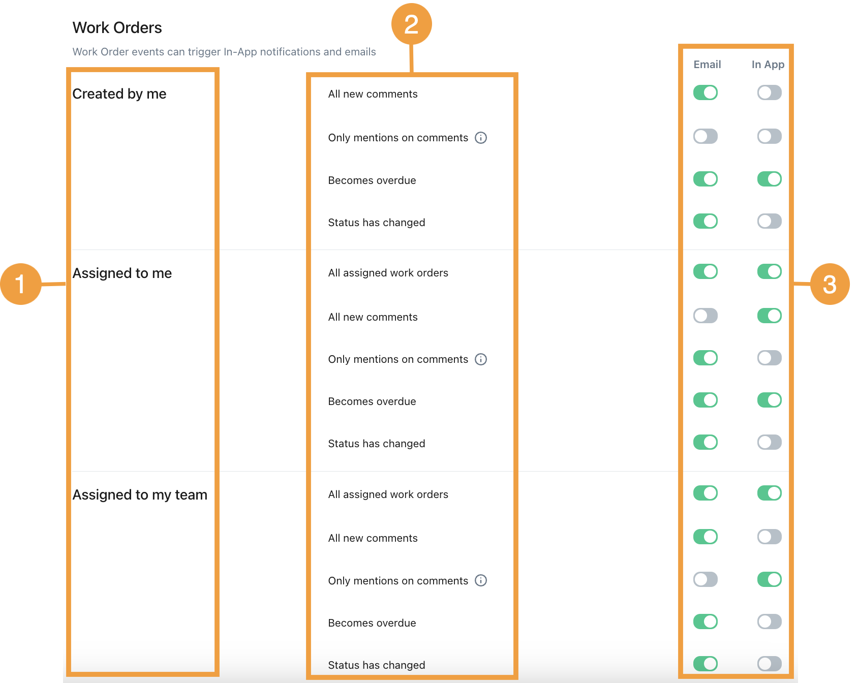The height and width of the screenshot is (683, 858).
Task: Disable In App for Assigned to me All new comments
Action: click(x=770, y=316)
